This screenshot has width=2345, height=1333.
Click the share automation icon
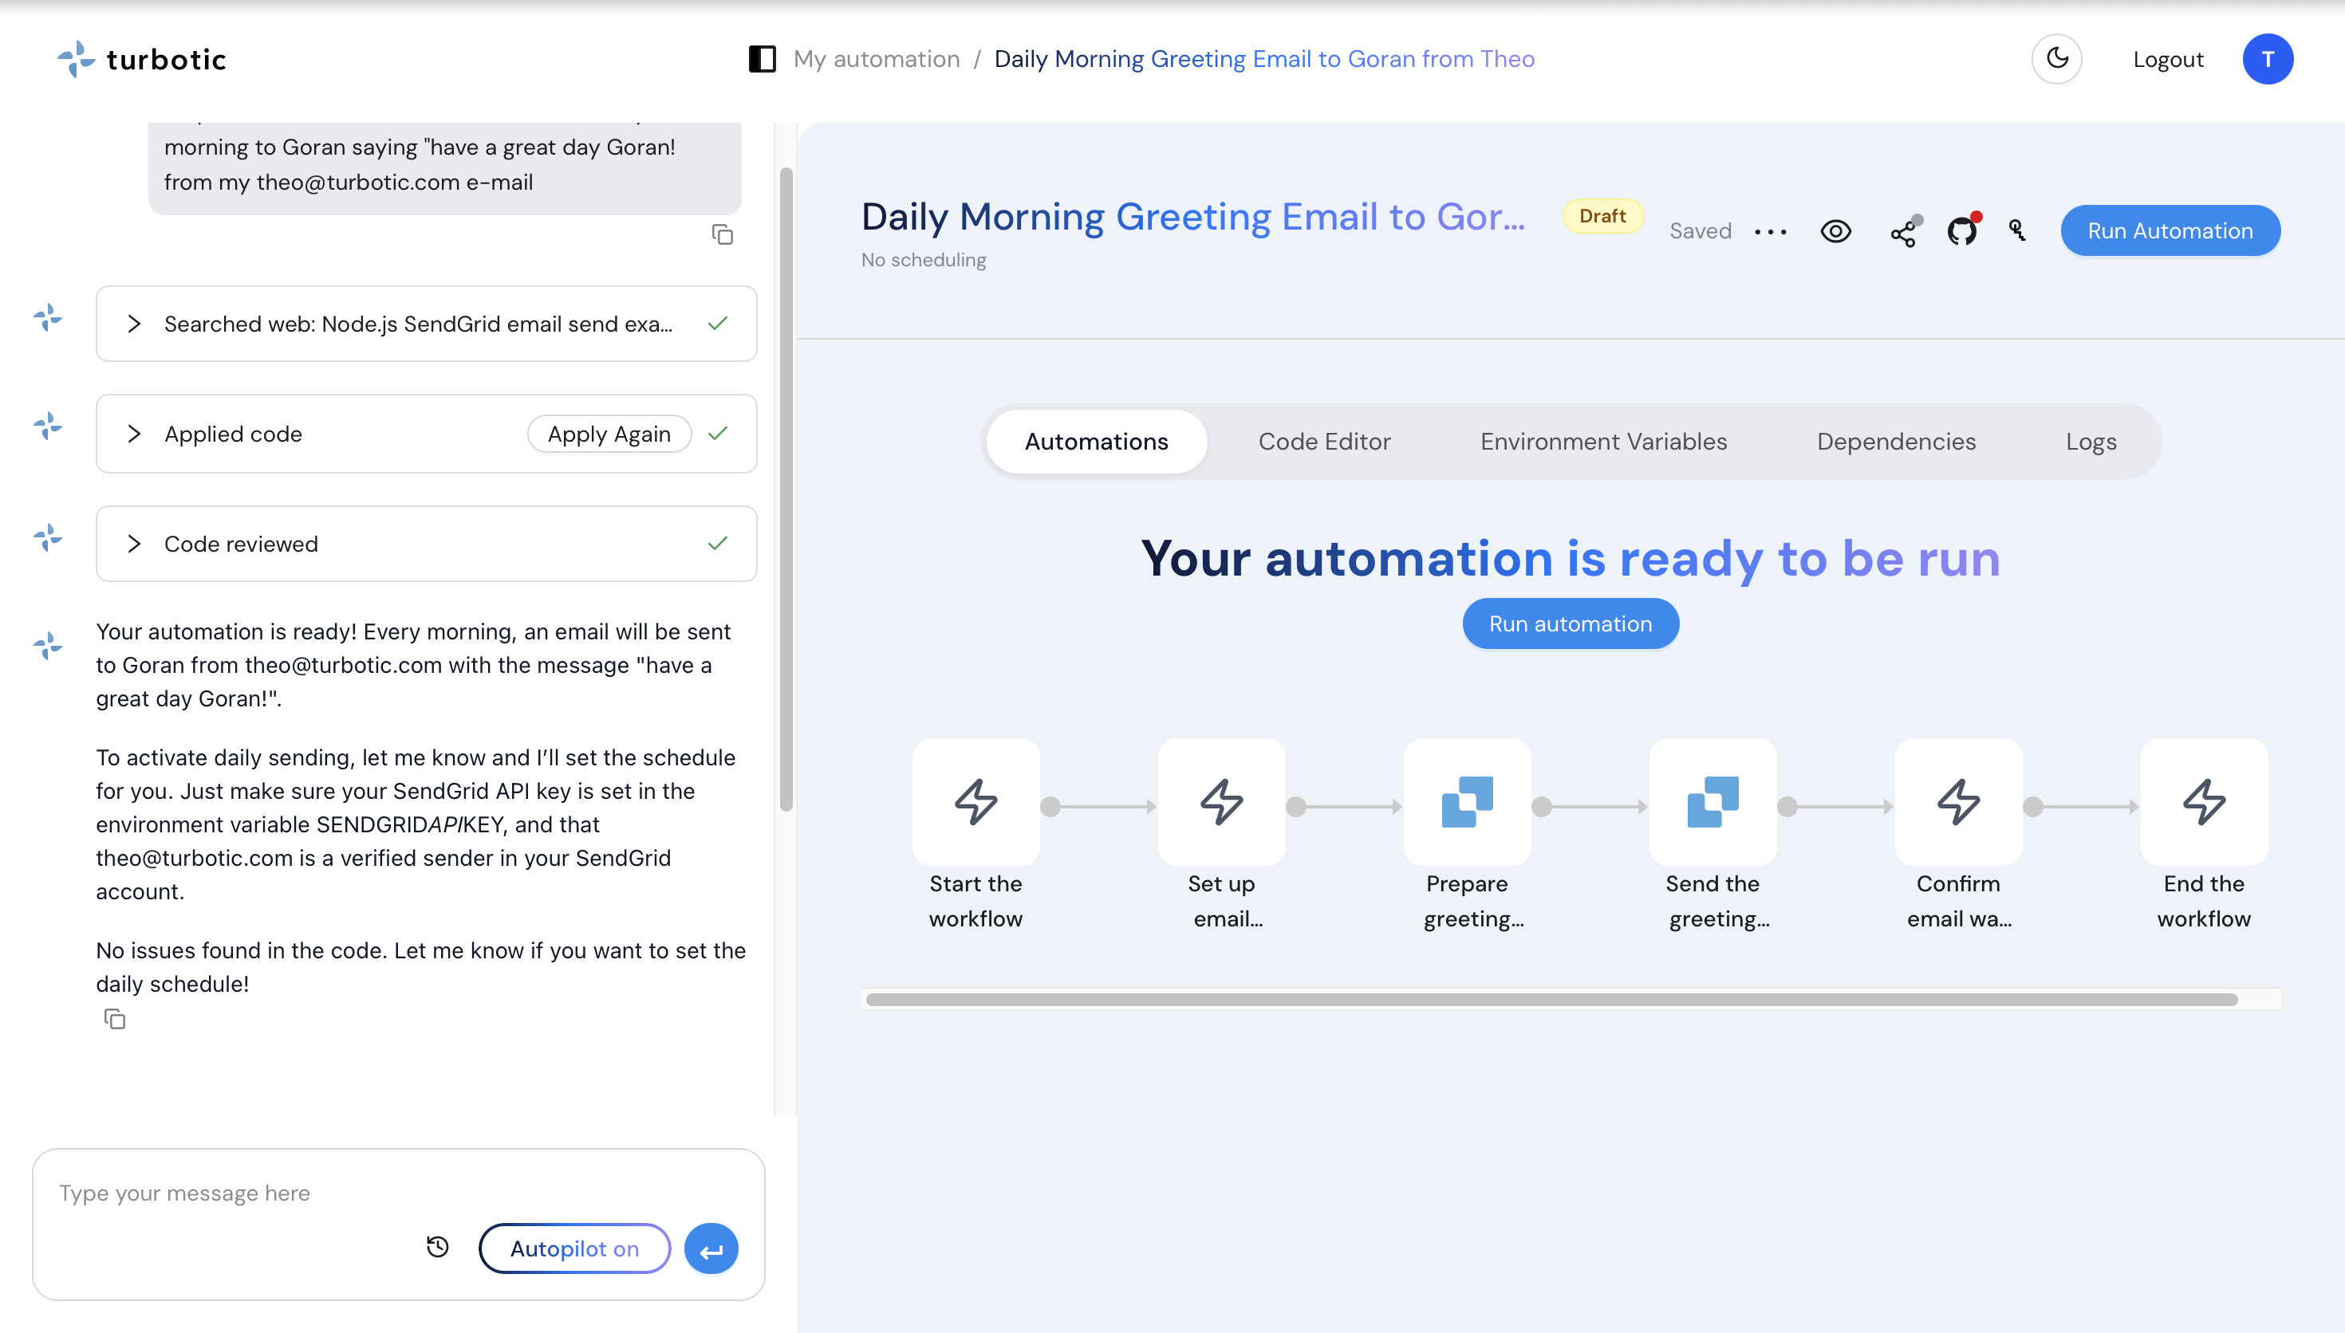click(1903, 234)
